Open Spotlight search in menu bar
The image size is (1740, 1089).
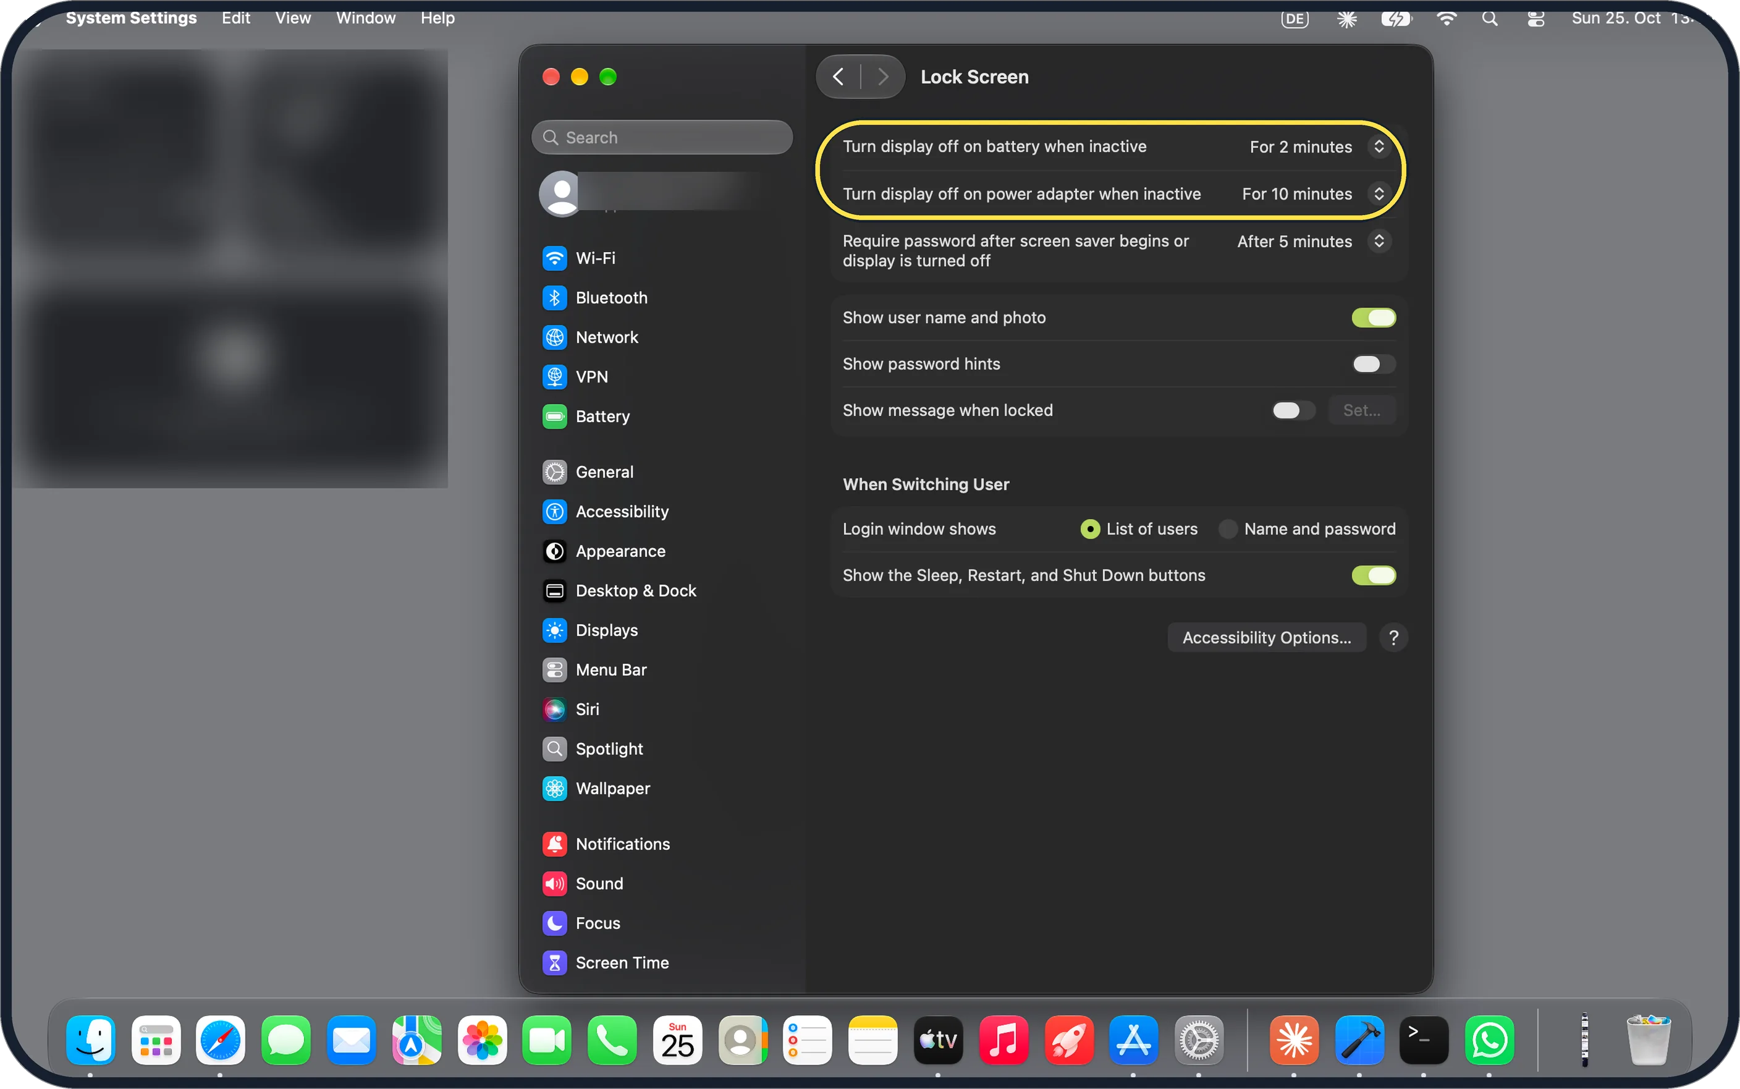tap(1490, 19)
